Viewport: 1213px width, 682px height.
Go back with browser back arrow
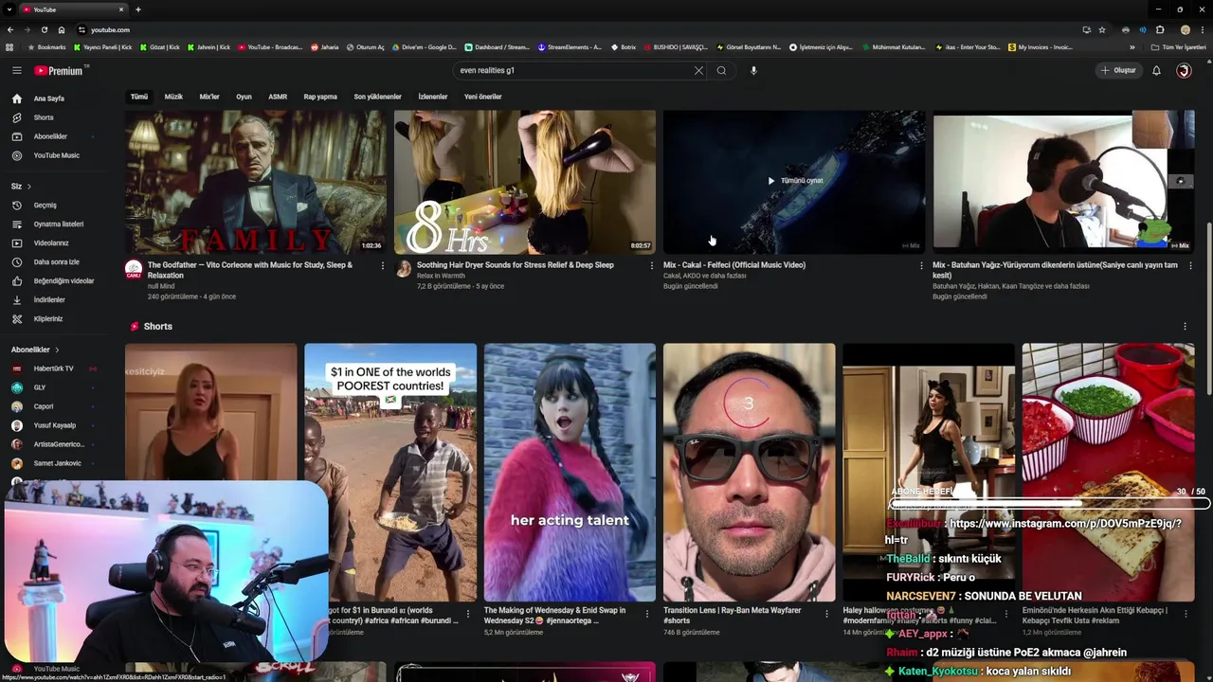pyautogui.click(x=9, y=29)
